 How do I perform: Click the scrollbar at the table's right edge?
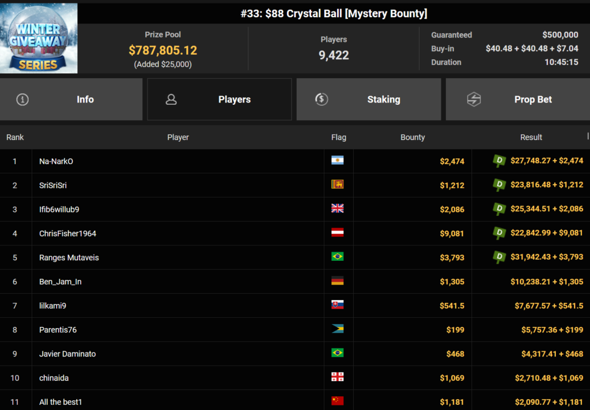(x=588, y=137)
